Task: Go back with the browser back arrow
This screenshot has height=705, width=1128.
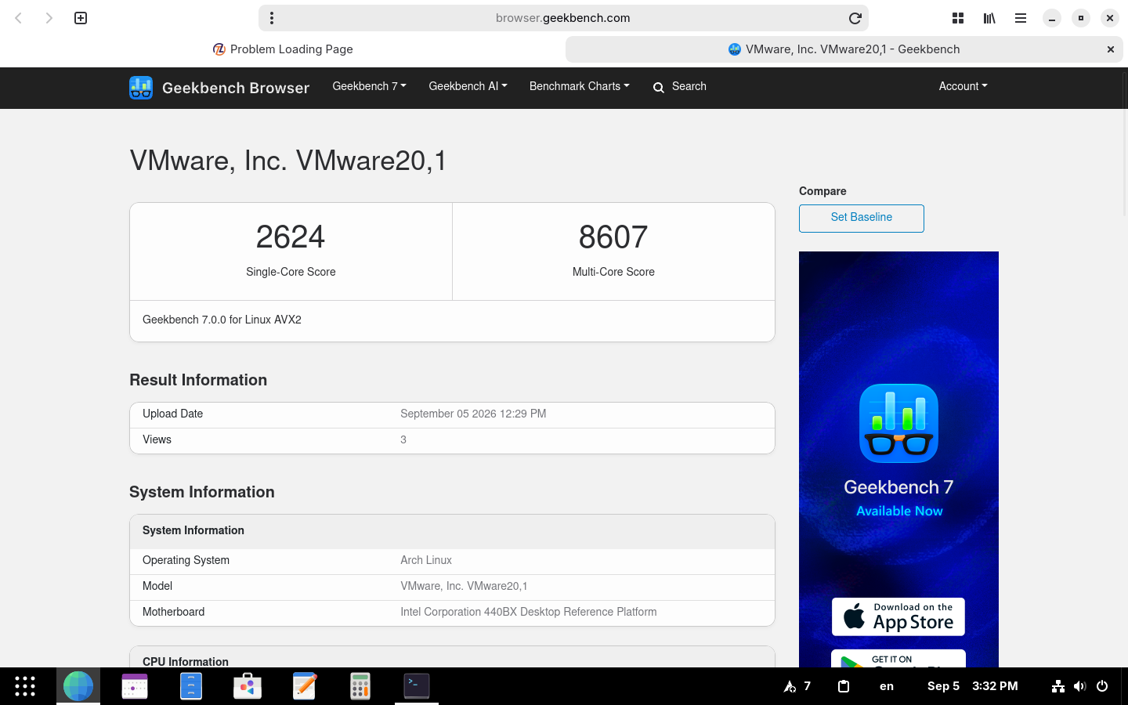Action: tap(19, 18)
